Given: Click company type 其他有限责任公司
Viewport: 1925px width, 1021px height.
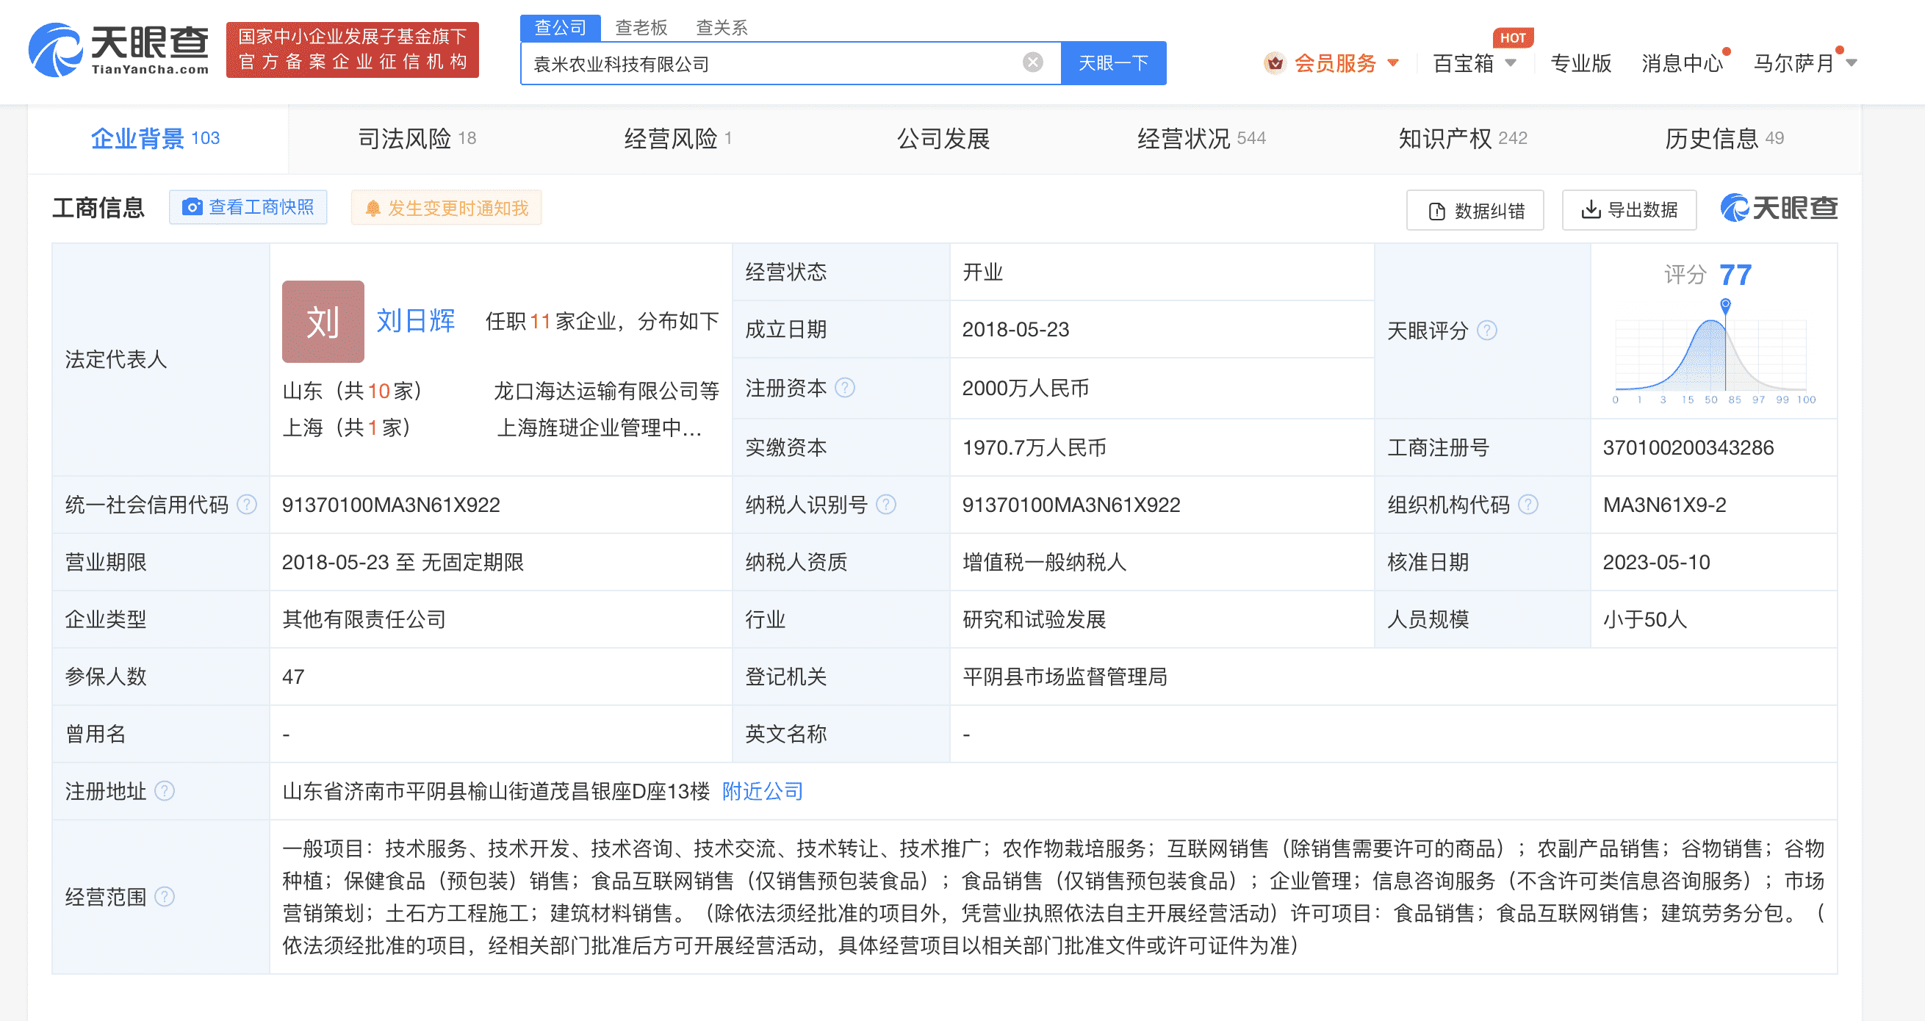Looking at the screenshot, I should coord(364,619).
